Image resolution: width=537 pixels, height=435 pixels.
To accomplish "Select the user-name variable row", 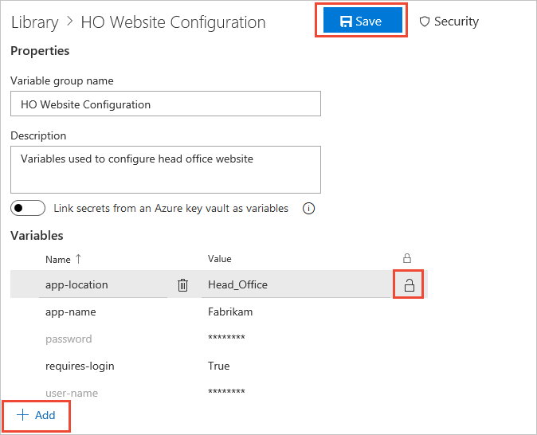I will 72,393.
